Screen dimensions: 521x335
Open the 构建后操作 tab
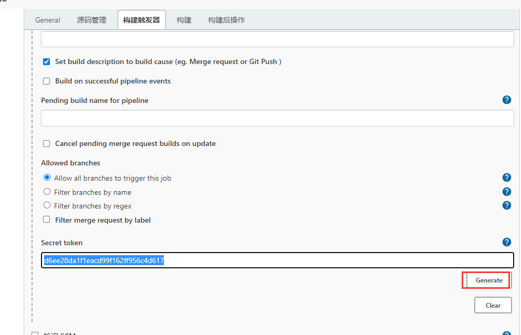226,20
